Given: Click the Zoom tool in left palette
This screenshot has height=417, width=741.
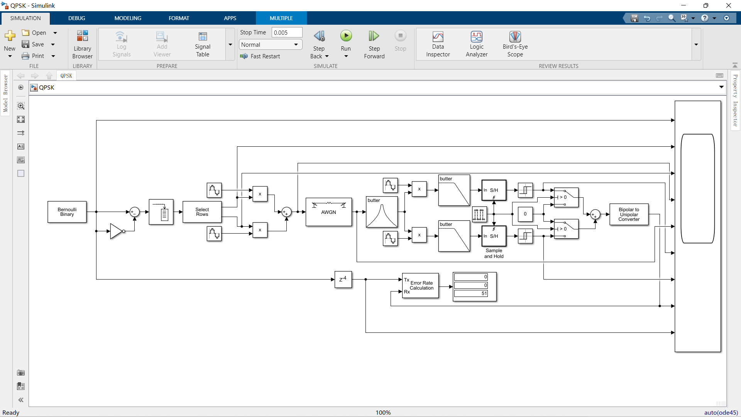Looking at the screenshot, I should tap(21, 106).
